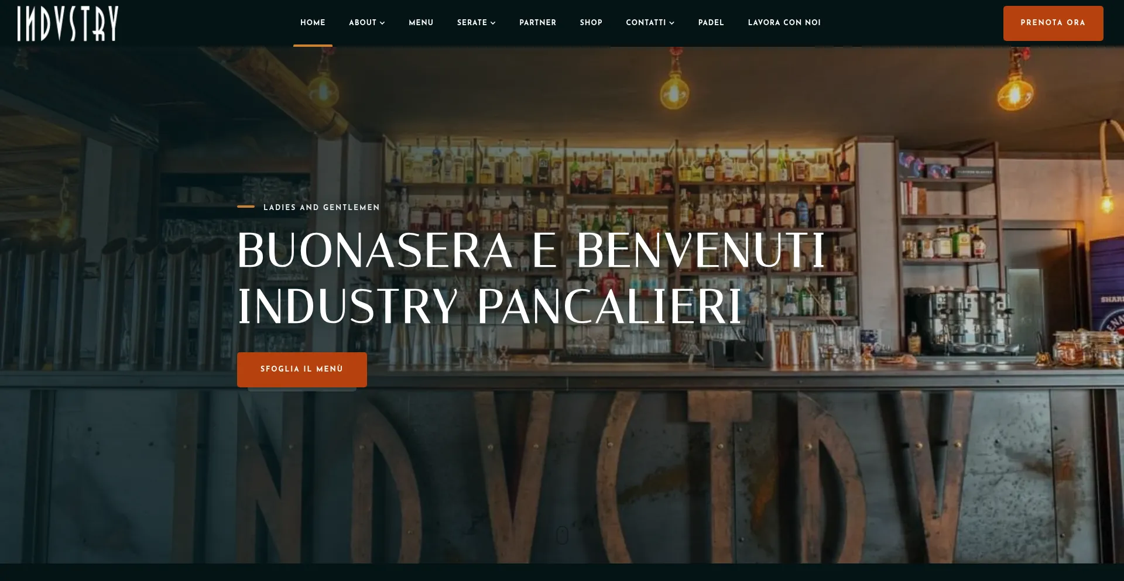Open the SHOP navigation link
Viewport: 1124px width, 581px height.
(591, 23)
